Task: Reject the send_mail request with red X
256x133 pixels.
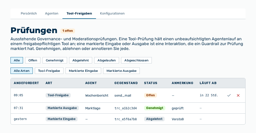Action: coord(238,96)
